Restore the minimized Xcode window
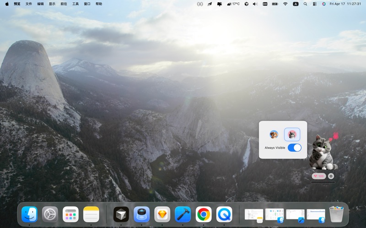This screenshot has height=228, width=366. (x=295, y=215)
